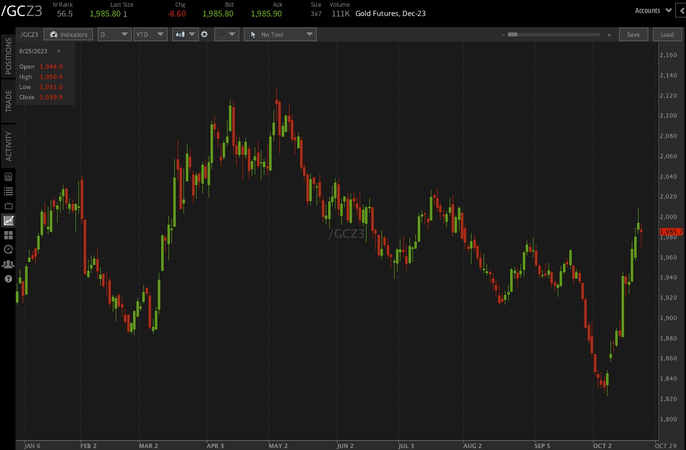Open the watchlist lines icon in sidebar

(x=8, y=191)
